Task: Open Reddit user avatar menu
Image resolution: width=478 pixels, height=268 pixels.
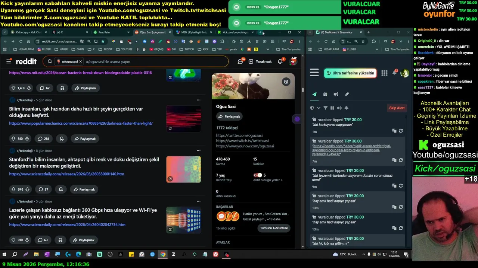Action: (294, 61)
